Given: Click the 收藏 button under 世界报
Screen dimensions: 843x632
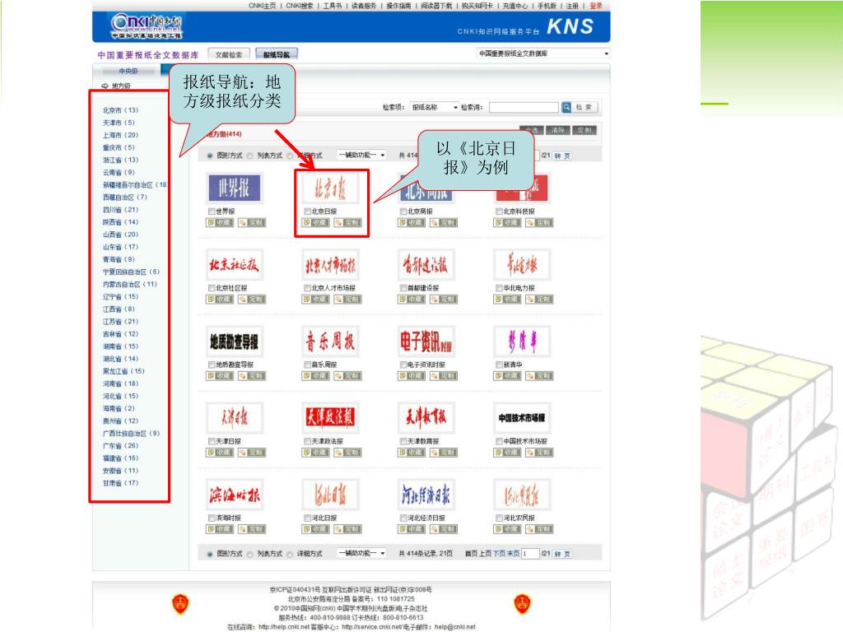Looking at the screenshot, I should 220,222.
